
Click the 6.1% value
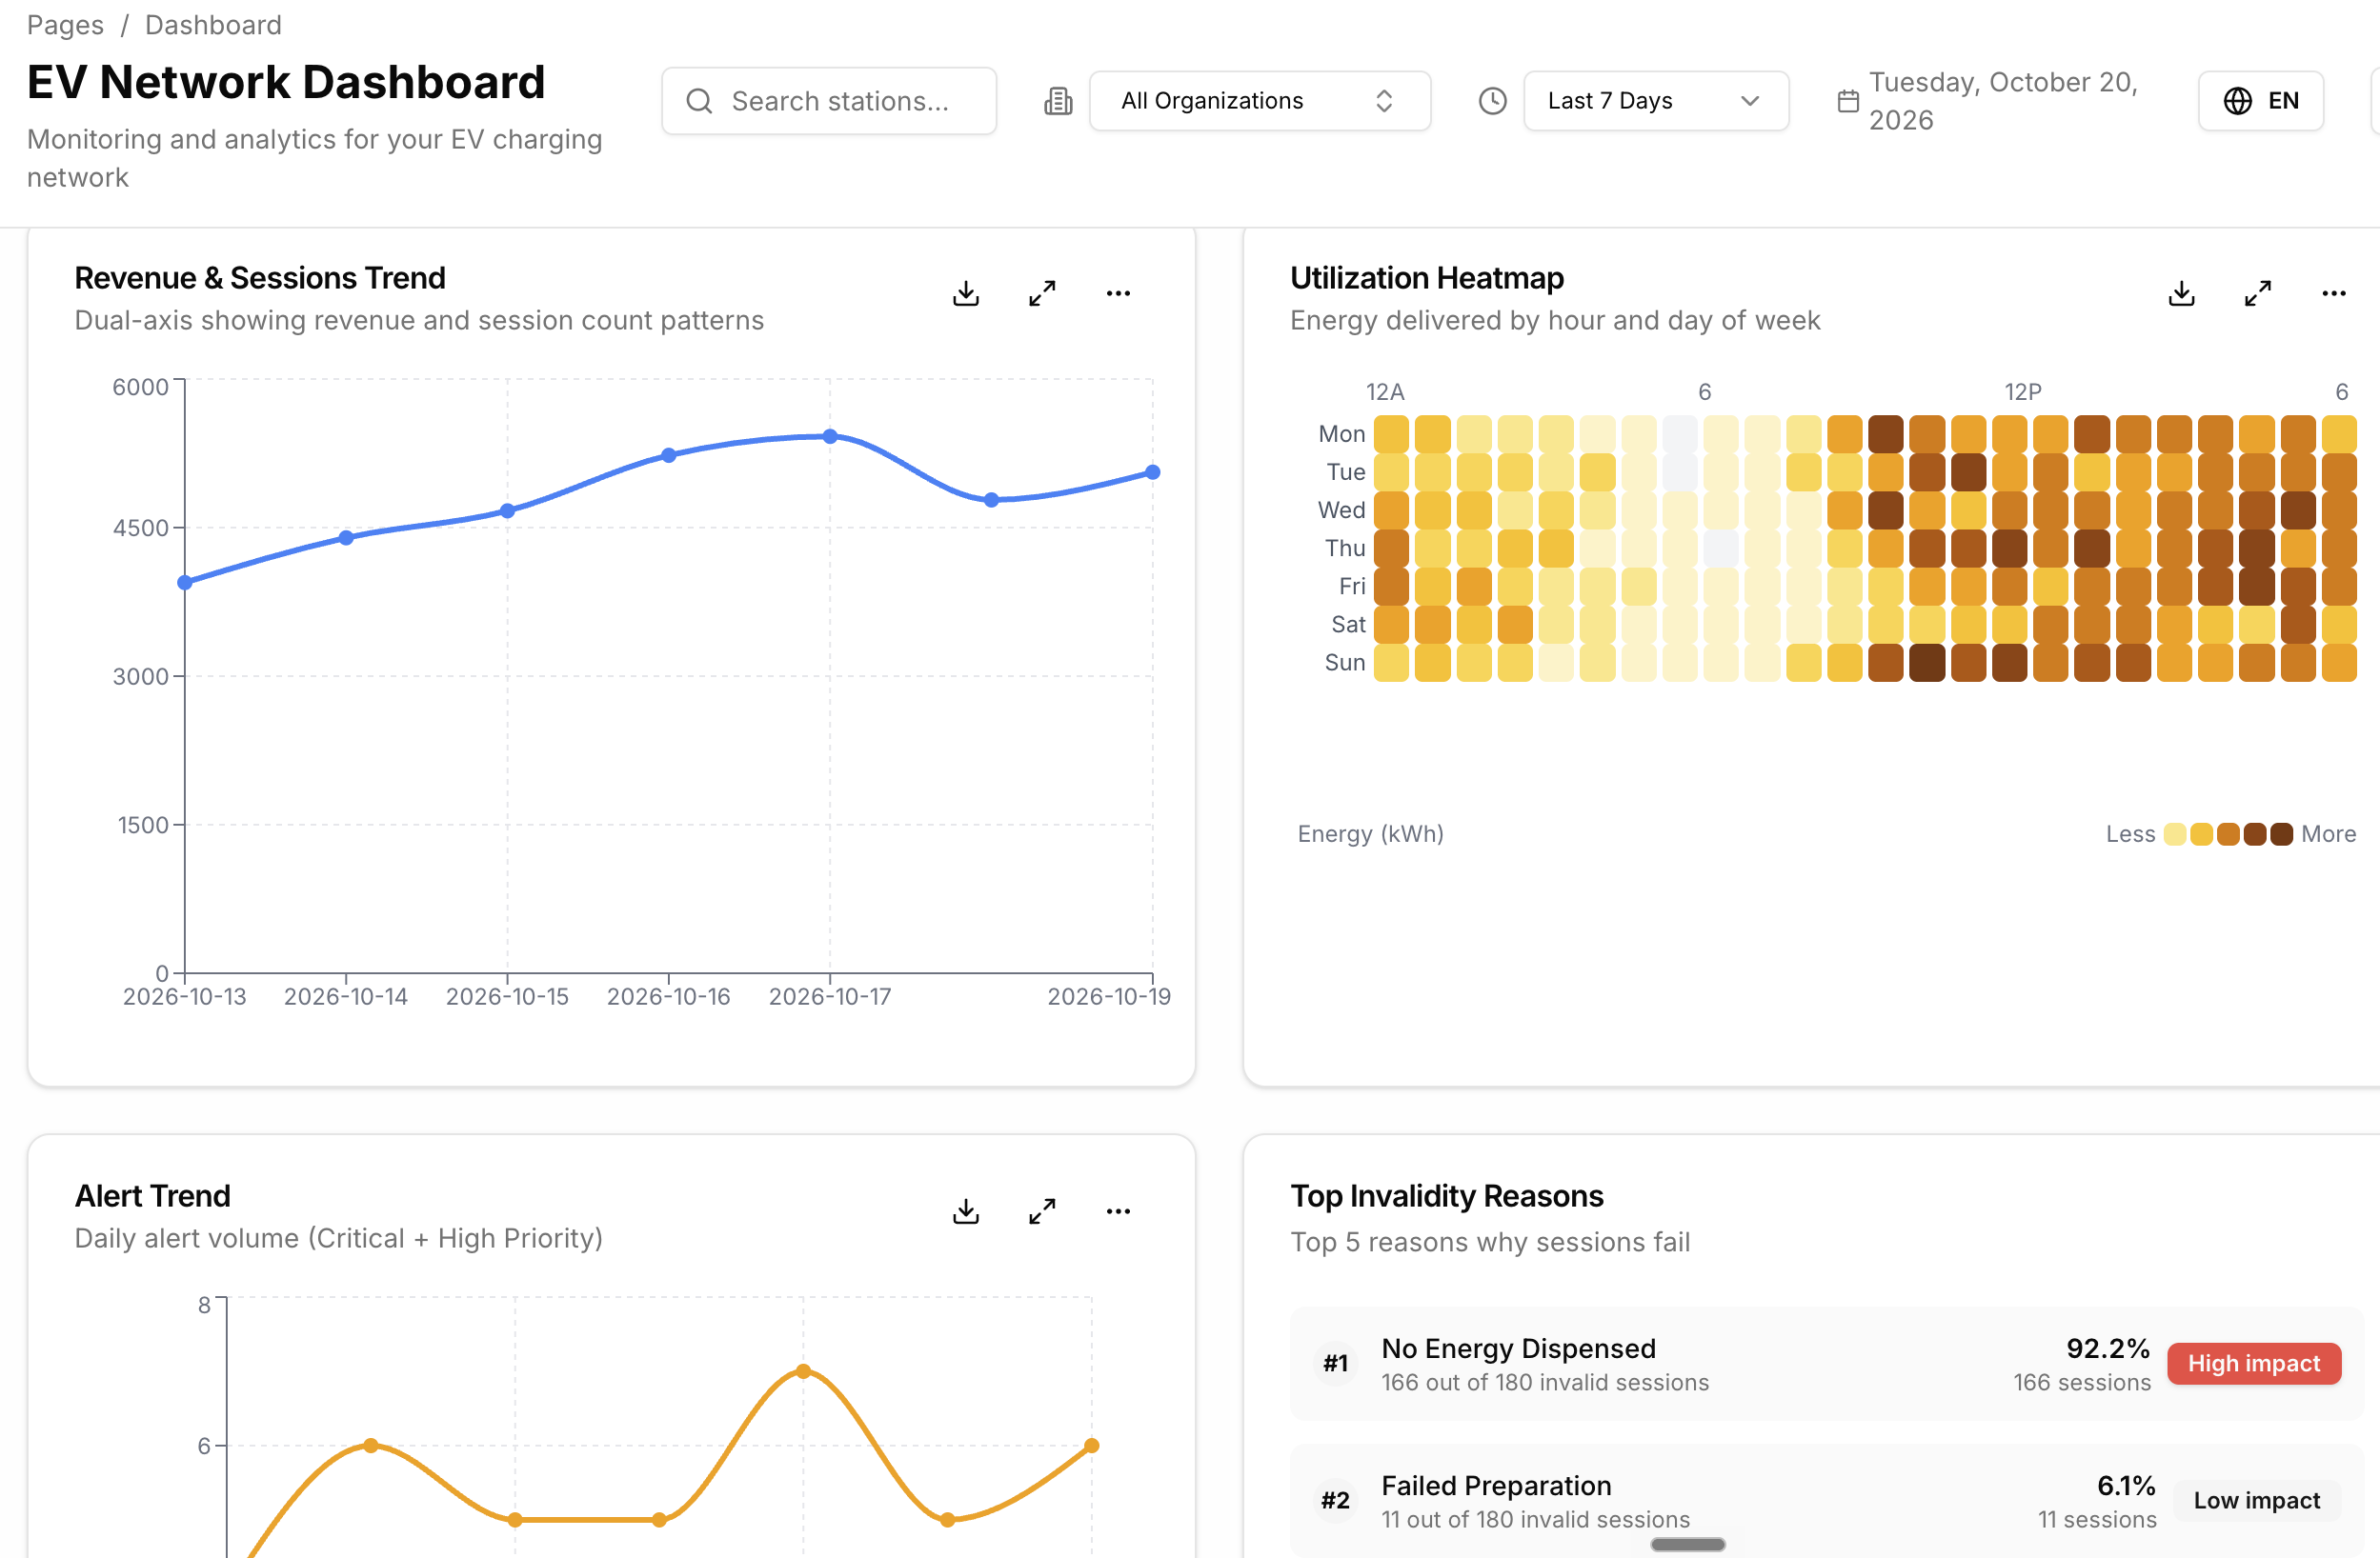[2125, 1485]
